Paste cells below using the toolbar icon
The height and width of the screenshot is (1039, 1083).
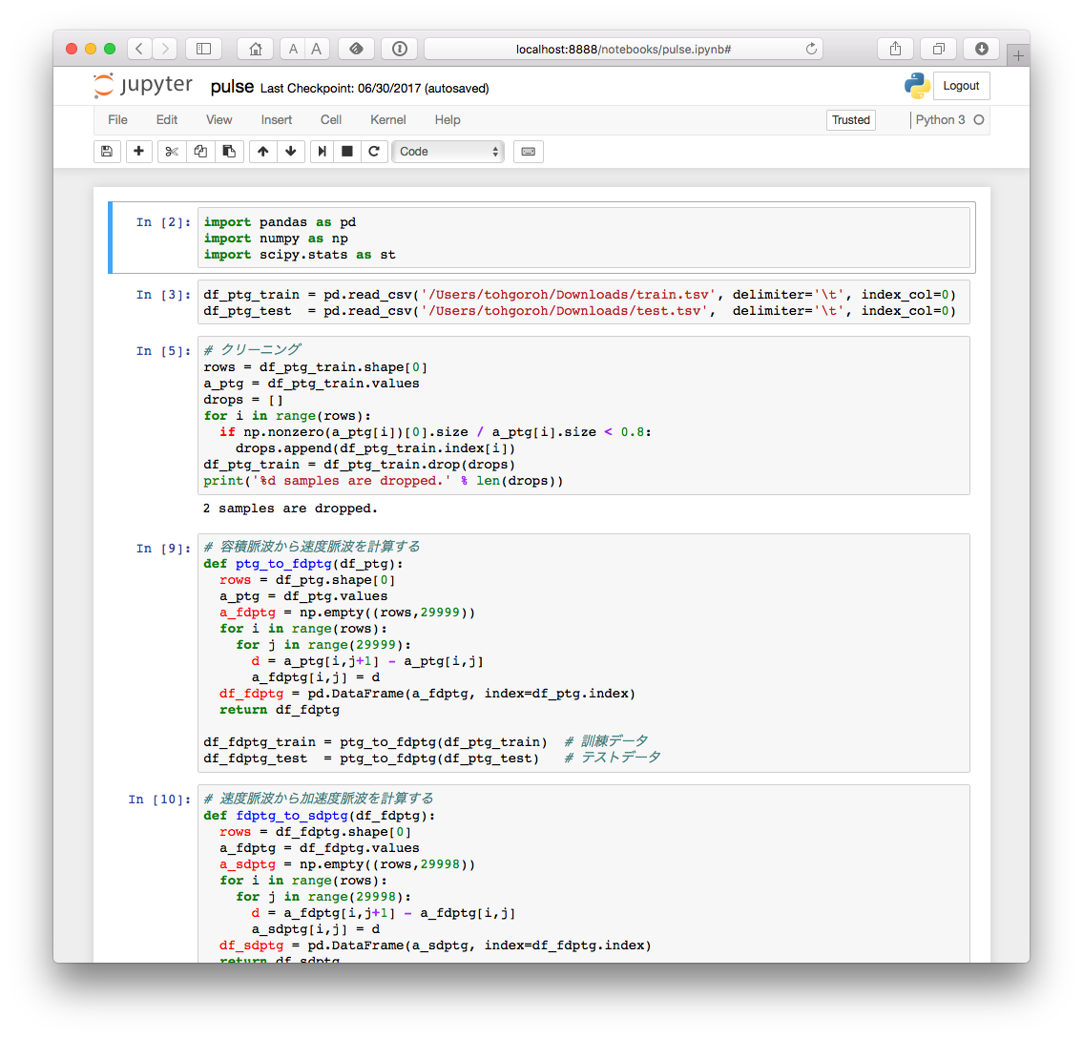[228, 151]
